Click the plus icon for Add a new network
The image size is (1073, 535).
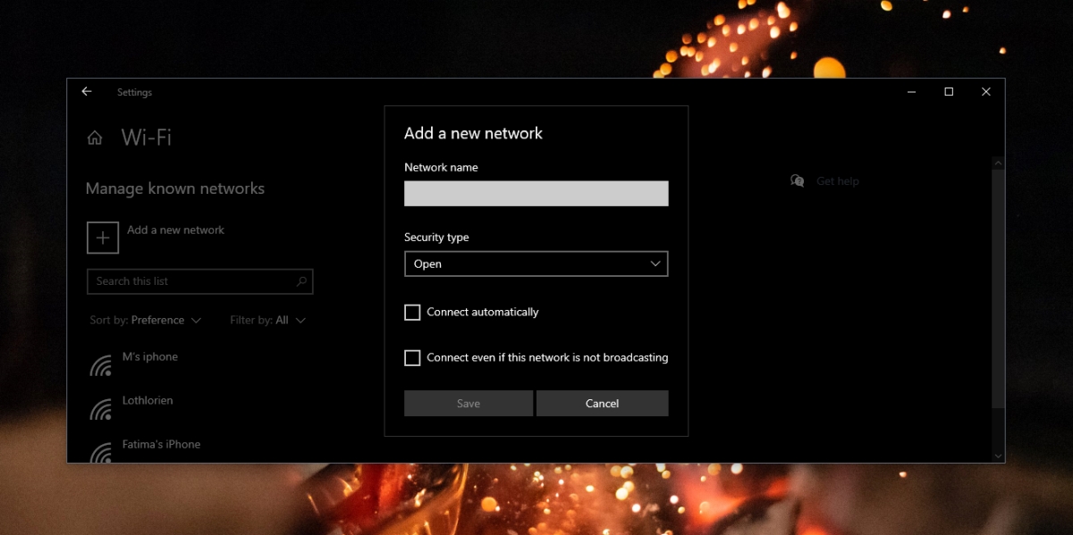pyautogui.click(x=103, y=238)
